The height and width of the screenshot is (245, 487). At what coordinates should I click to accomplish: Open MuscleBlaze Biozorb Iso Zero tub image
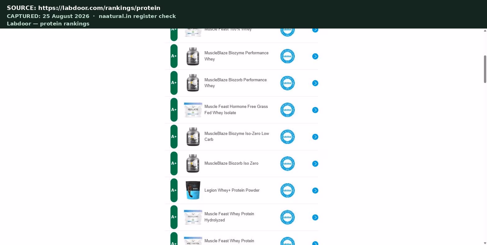point(193,163)
